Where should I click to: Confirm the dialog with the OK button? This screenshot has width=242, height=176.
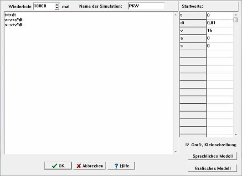tap(58, 165)
